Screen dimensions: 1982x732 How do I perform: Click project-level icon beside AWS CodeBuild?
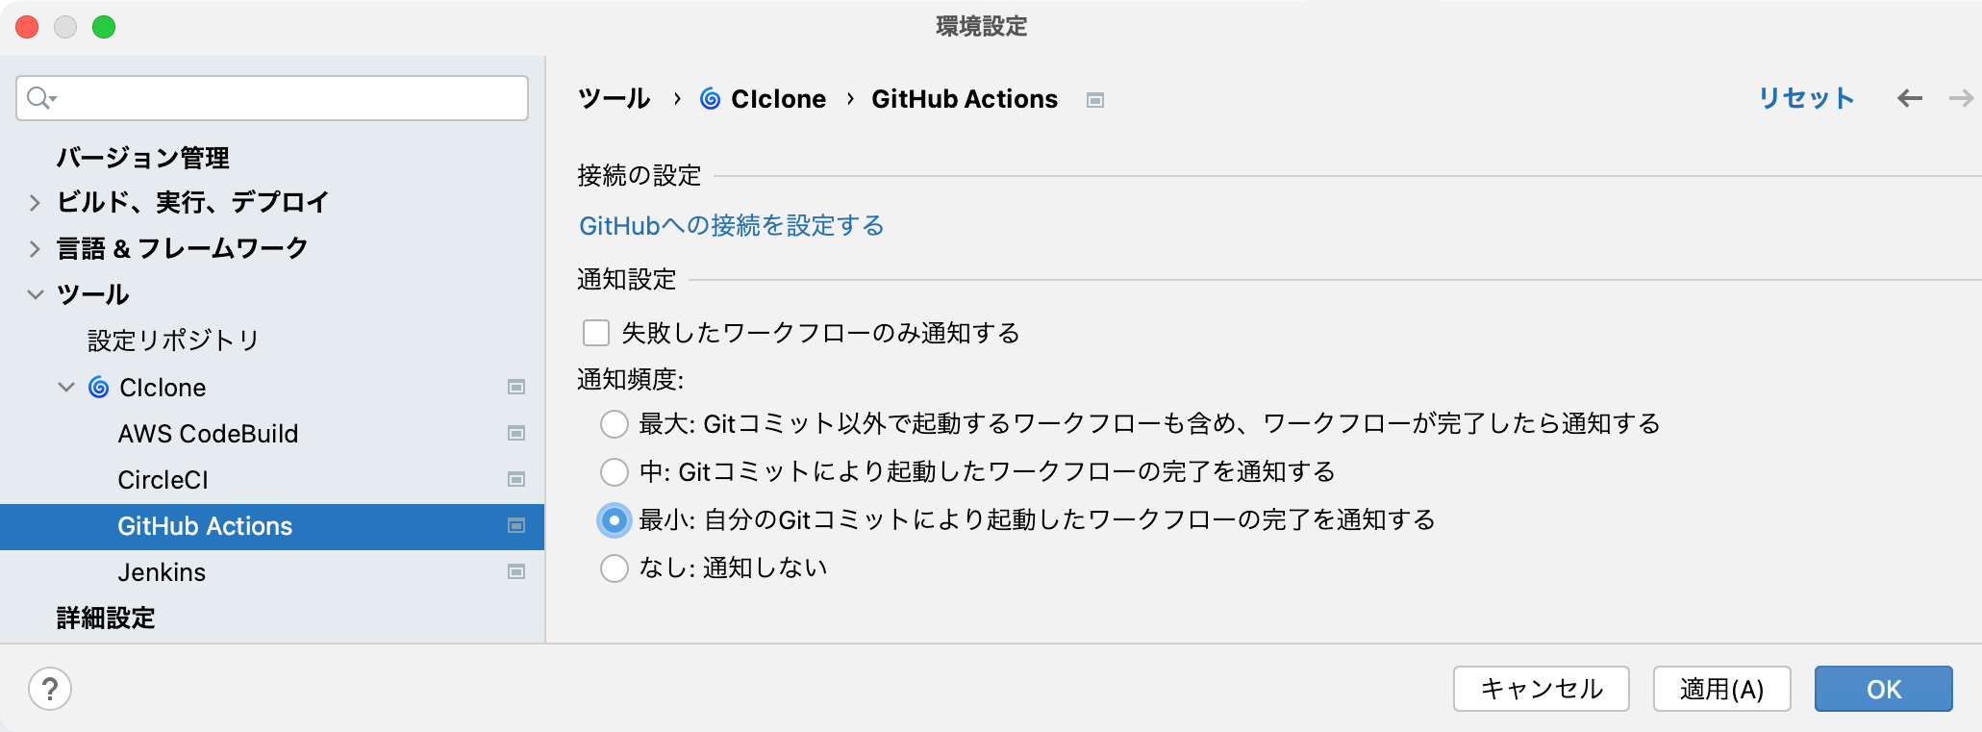(x=516, y=434)
